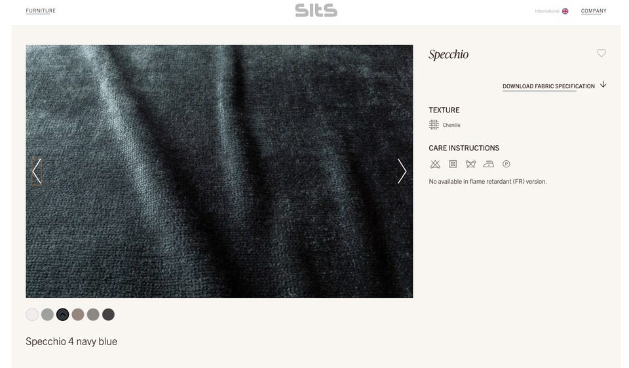The image size is (629, 368).
Task: Click the do-not-bleach care icon
Action: 435,164
